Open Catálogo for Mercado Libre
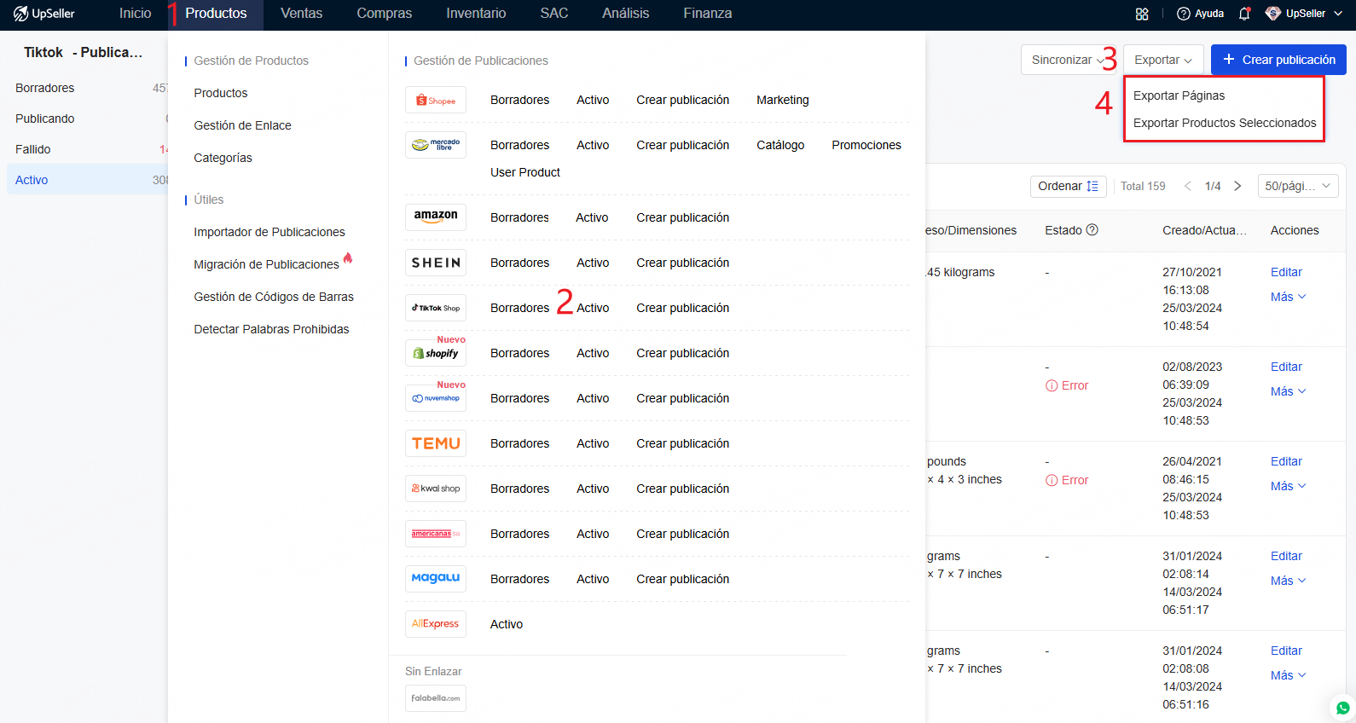This screenshot has height=723, width=1356. point(780,145)
